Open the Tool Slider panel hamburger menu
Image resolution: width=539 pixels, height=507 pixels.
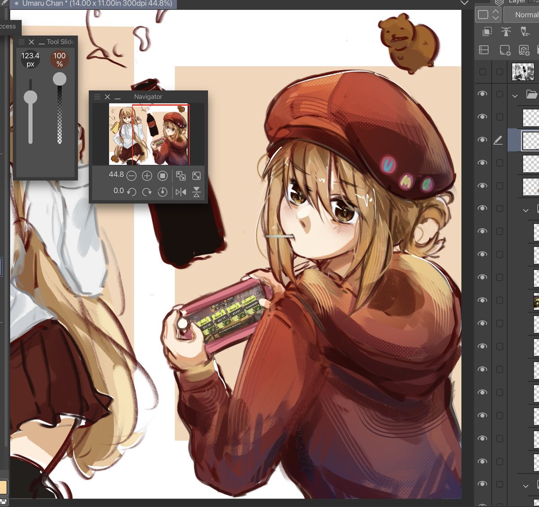[x=21, y=42]
